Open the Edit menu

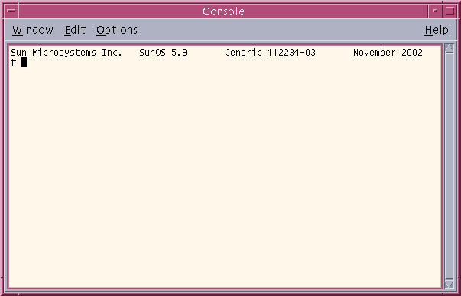[x=75, y=30]
